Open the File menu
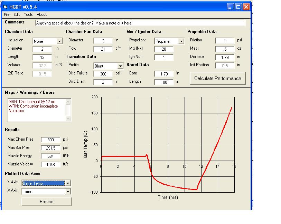Viewport: 281px width, 224px height. click(x=7, y=14)
